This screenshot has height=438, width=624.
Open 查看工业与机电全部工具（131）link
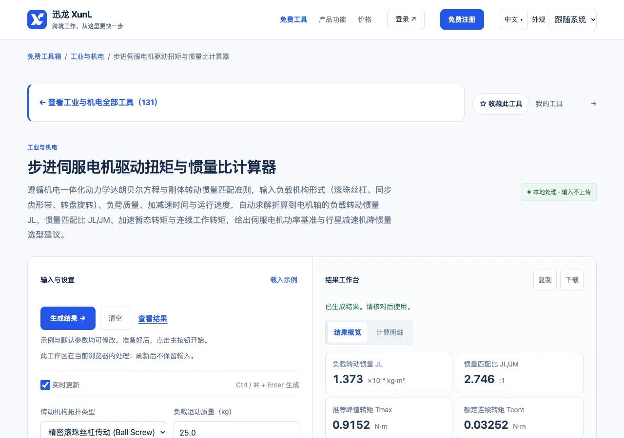[98, 103]
